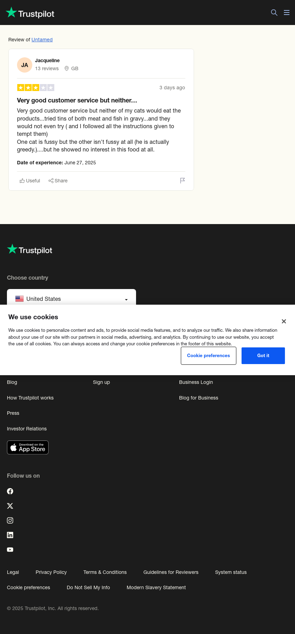This screenshot has height=634, width=295.
Task: Open Investor Relations footer link
Action: point(27,429)
